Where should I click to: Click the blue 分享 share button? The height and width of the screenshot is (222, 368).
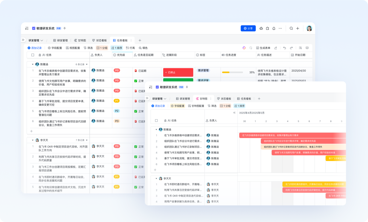[x=248, y=28]
